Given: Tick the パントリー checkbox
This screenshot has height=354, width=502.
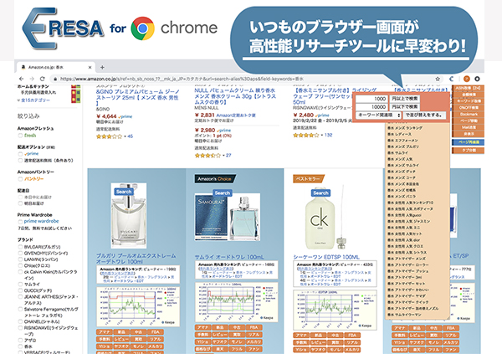Looking at the screenshot, I should (20, 179).
